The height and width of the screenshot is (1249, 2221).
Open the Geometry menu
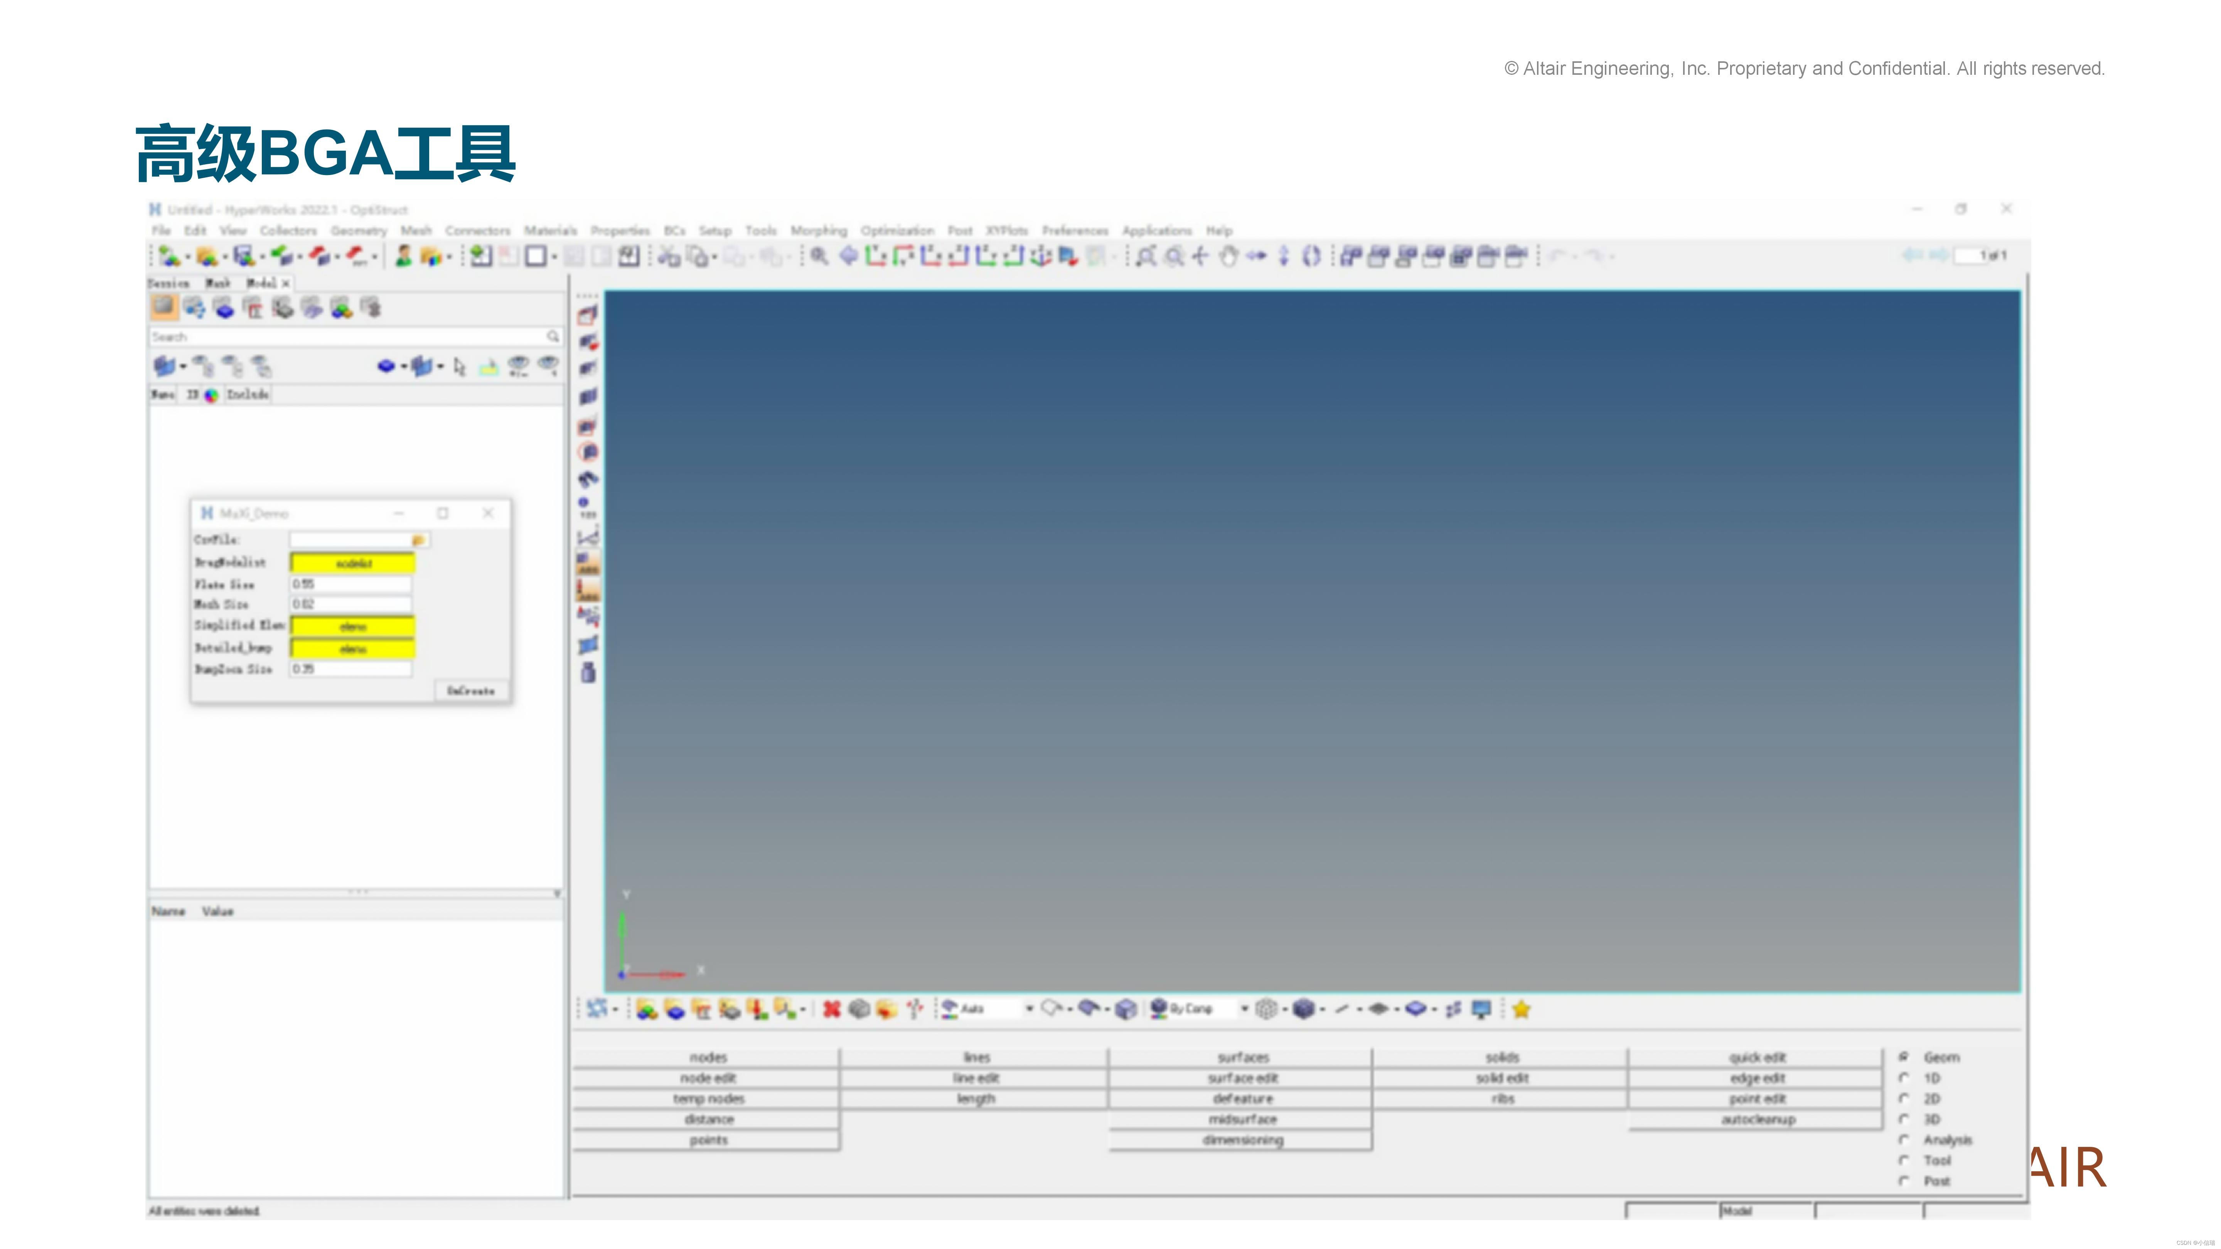[359, 231]
